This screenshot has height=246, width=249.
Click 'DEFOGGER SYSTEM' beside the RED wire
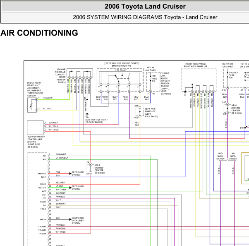pyautogui.click(x=78, y=174)
